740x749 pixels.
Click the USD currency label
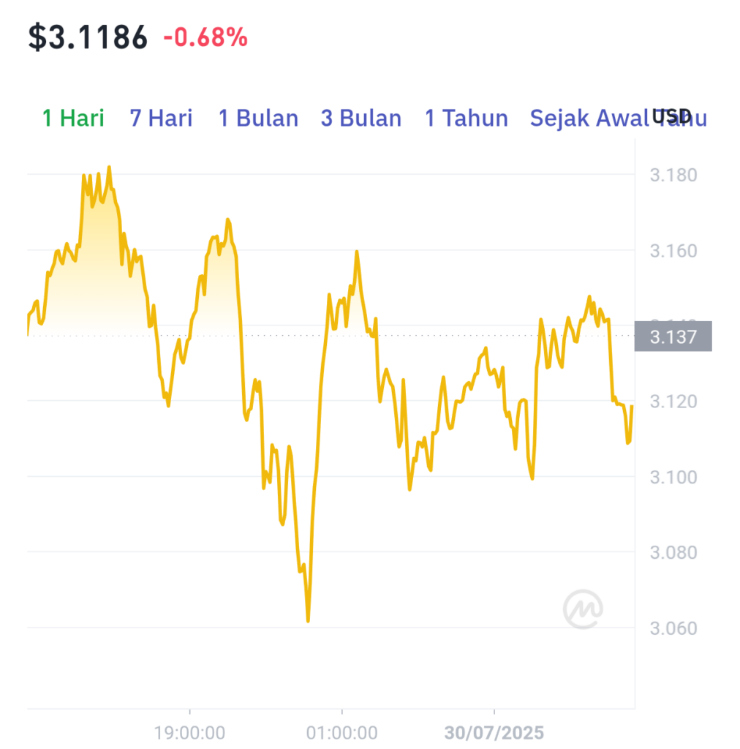[x=672, y=116]
